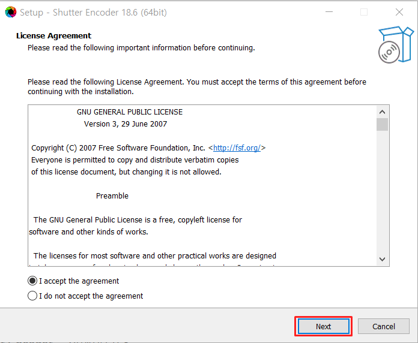Click the license scrollbar down arrow
Image resolution: width=418 pixels, height=343 pixels.
(383, 259)
